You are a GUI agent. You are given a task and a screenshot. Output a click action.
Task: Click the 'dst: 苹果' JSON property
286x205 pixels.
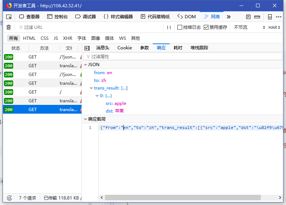coord(115,111)
